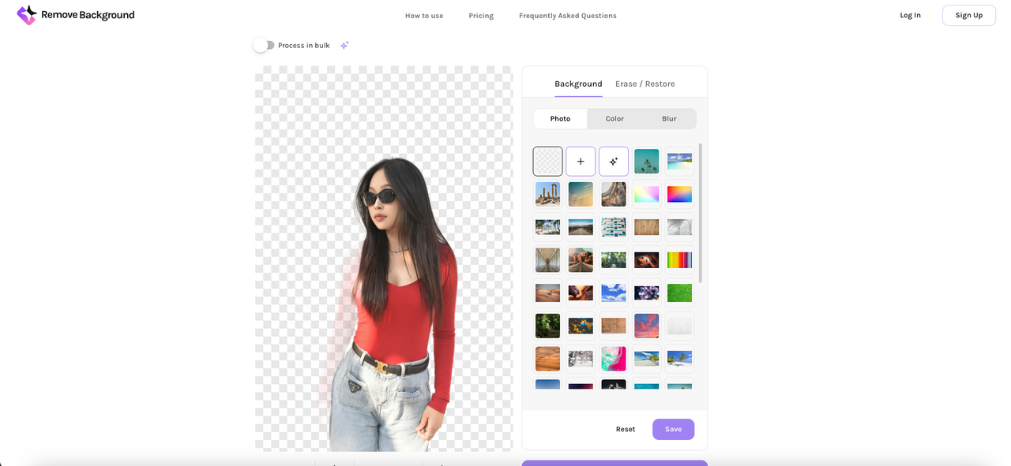The width and height of the screenshot is (1011, 466).
Task: Select the curved architecture building background
Action: [x=614, y=194]
